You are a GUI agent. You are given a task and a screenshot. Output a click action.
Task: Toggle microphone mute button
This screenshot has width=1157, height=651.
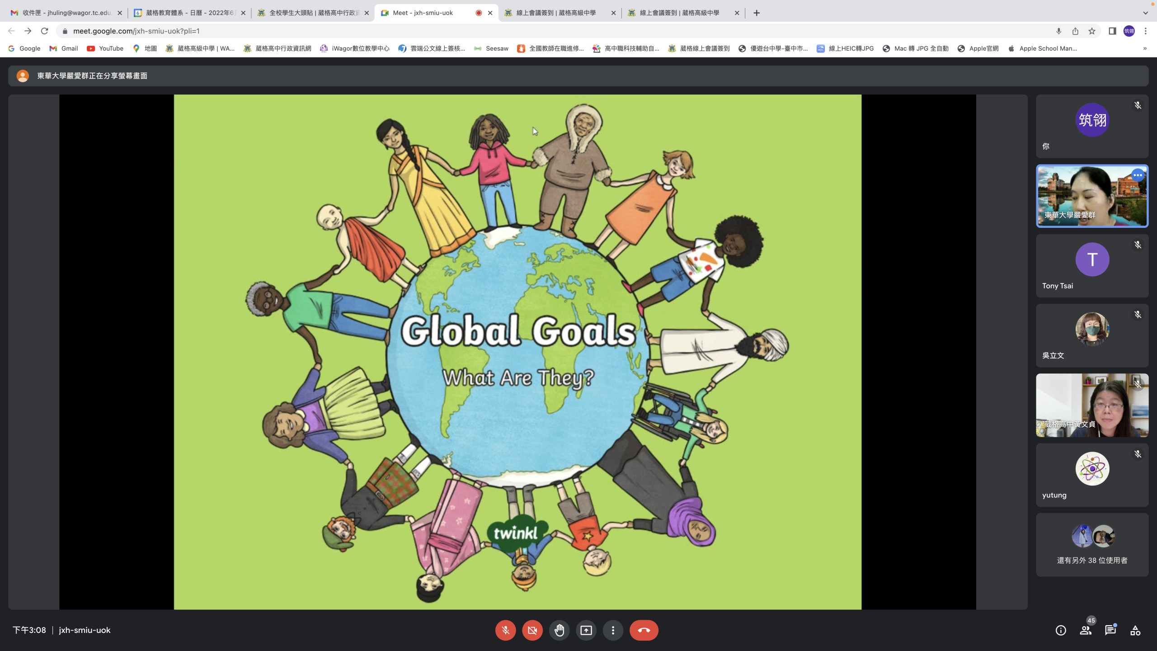[x=505, y=630]
